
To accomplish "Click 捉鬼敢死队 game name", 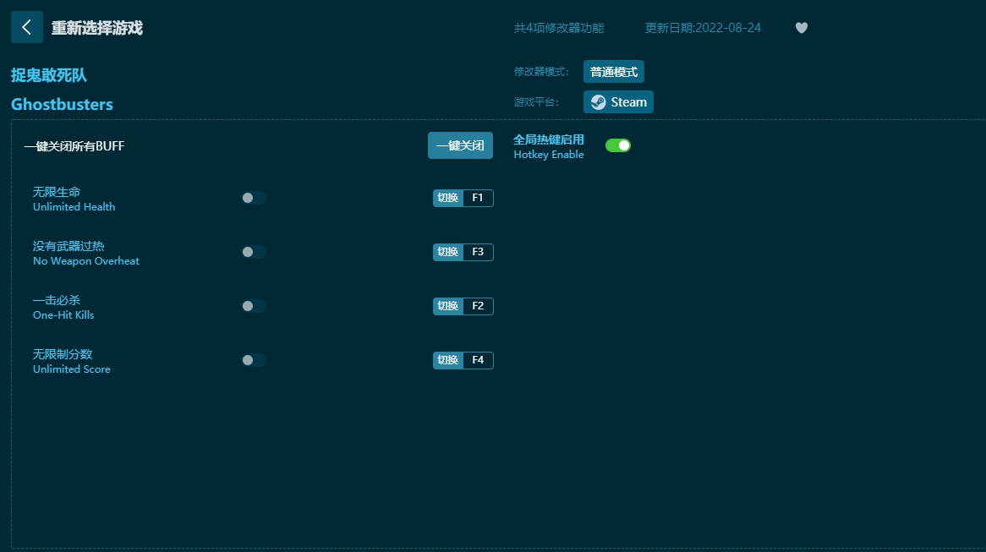I will [x=49, y=75].
